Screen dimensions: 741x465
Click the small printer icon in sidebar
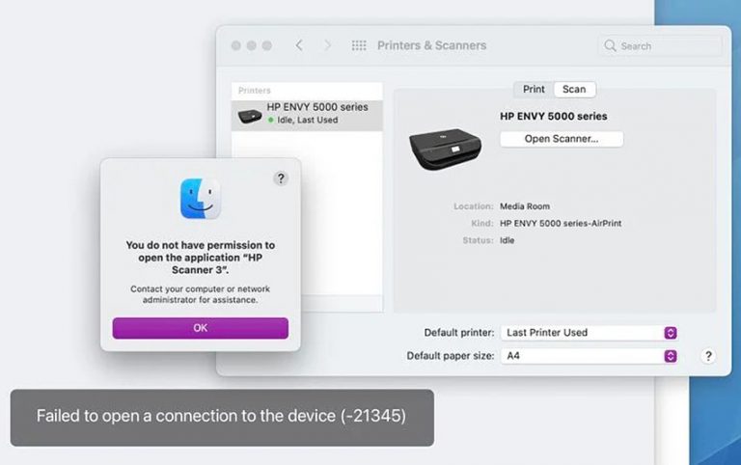(x=250, y=116)
